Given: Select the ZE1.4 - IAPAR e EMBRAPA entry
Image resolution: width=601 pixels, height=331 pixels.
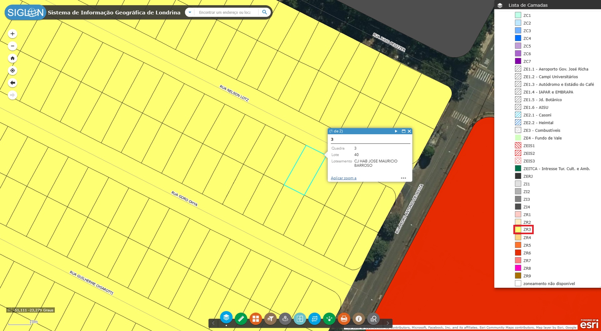Looking at the screenshot, I should pyautogui.click(x=548, y=92).
